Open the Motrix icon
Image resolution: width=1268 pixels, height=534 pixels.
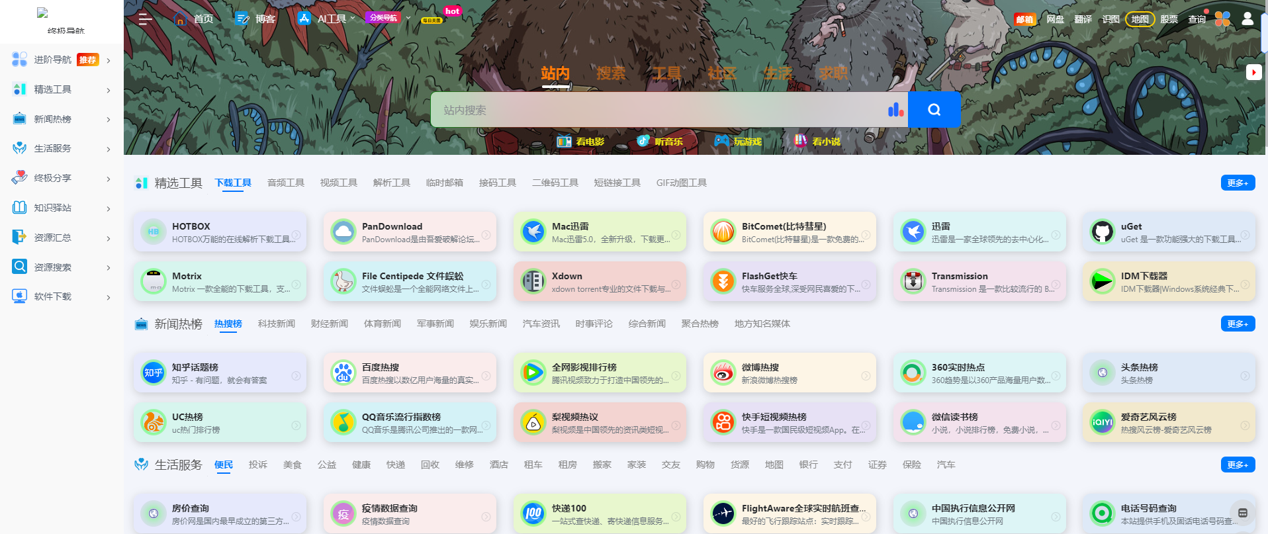[154, 281]
